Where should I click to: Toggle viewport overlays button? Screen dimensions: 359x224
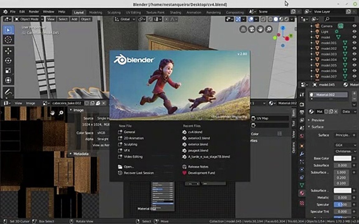pos(251,19)
